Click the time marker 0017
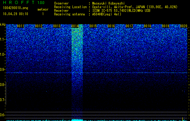This screenshot has height=121, width=190. coord(129,26)
